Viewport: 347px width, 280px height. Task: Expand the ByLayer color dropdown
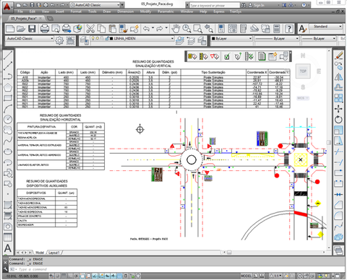pyautogui.click(x=231, y=38)
